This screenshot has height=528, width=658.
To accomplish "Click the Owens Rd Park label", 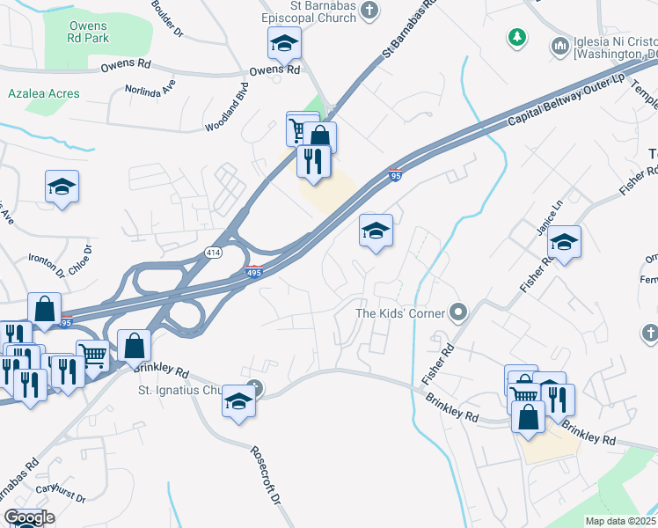I will pos(88,32).
